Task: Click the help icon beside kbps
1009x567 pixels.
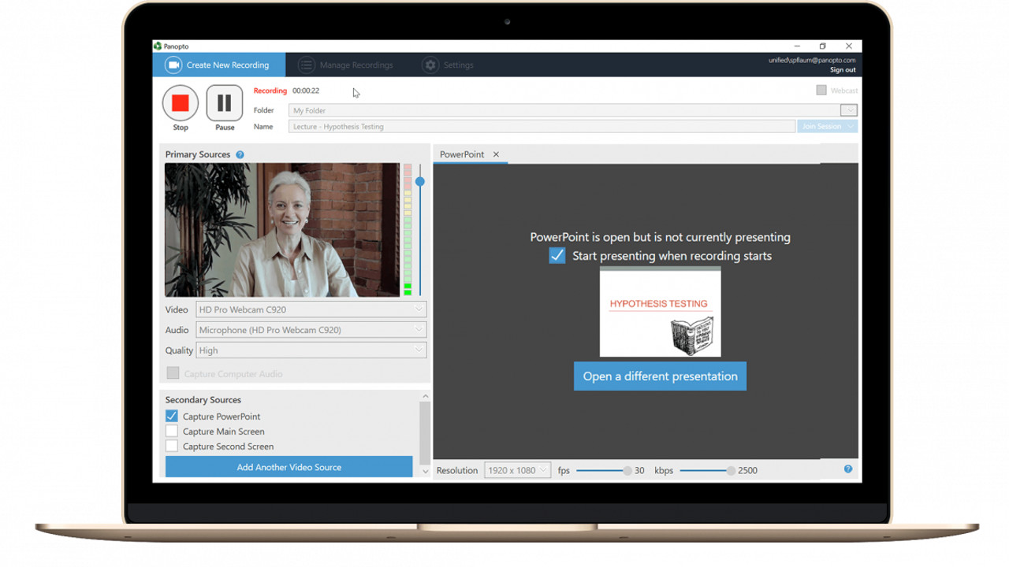Action: pyautogui.click(x=848, y=469)
